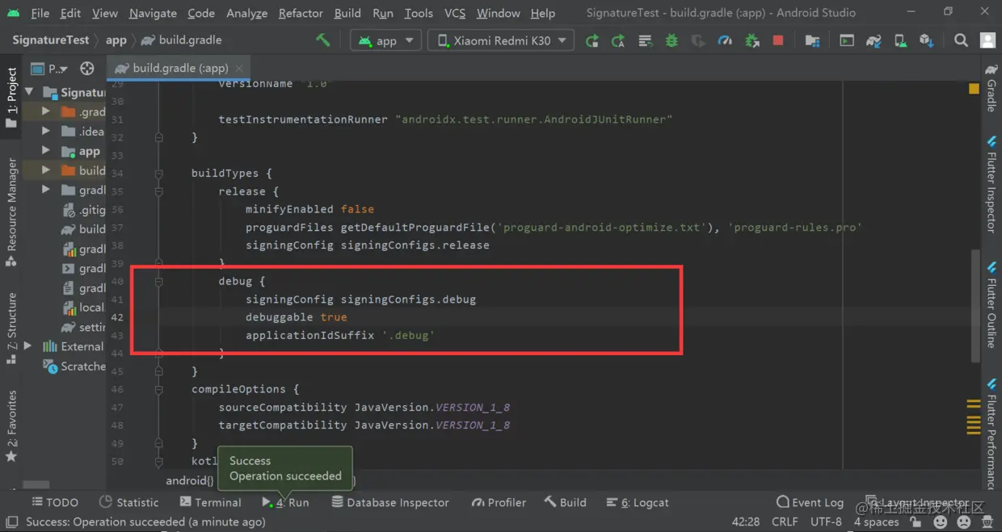Click the CRLF line separator indicator
The height and width of the screenshot is (532, 1002).
pyautogui.click(x=785, y=522)
